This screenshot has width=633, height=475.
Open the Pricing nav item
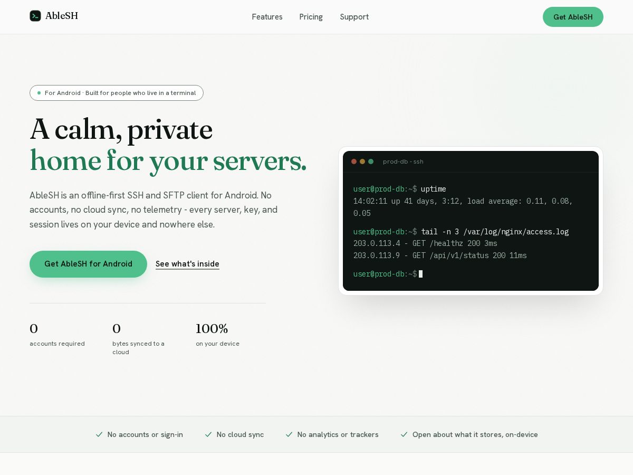311,17
